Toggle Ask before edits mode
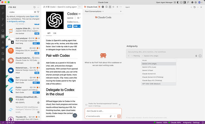Viewport: 205px width, 124px height. pos(93,116)
